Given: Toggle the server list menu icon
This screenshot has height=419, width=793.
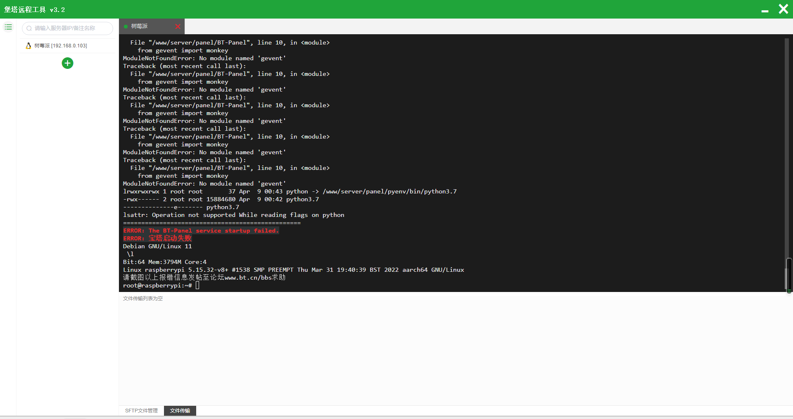Looking at the screenshot, I should [x=8, y=27].
